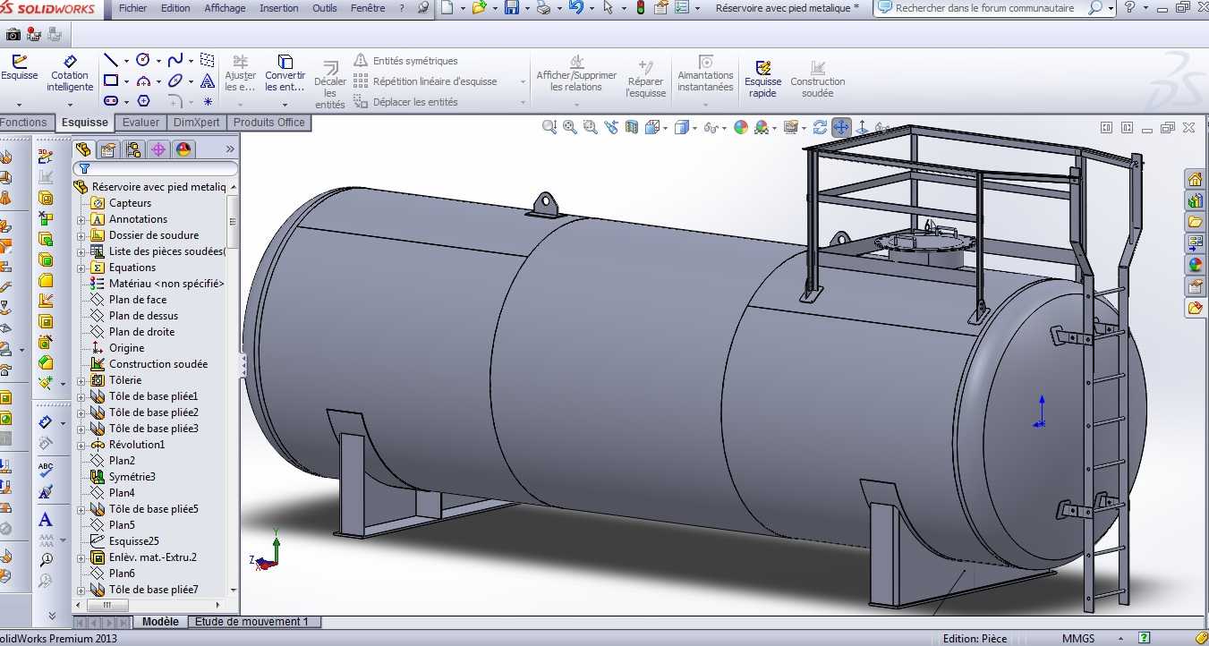Open the ConfigurationManager panel tab

pyautogui.click(x=133, y=149)
